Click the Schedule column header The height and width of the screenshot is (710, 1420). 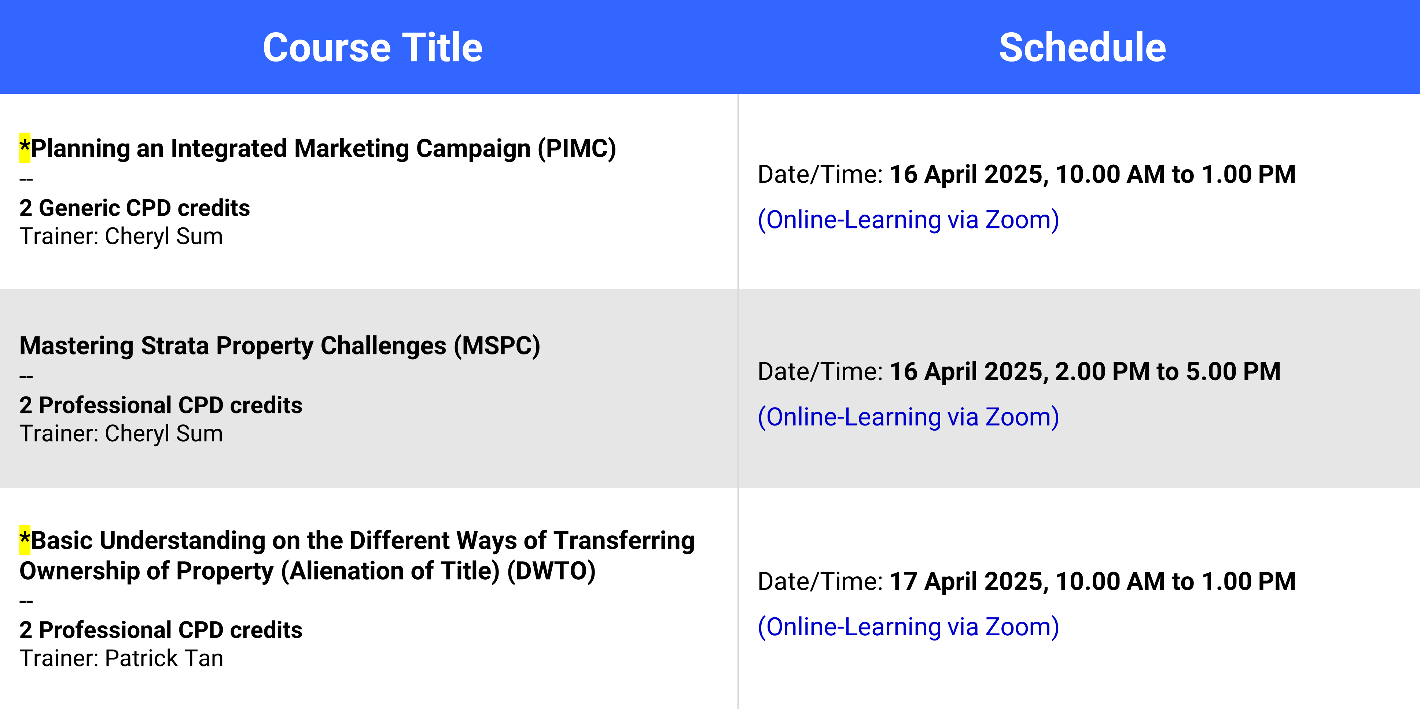coord(1082,47)
